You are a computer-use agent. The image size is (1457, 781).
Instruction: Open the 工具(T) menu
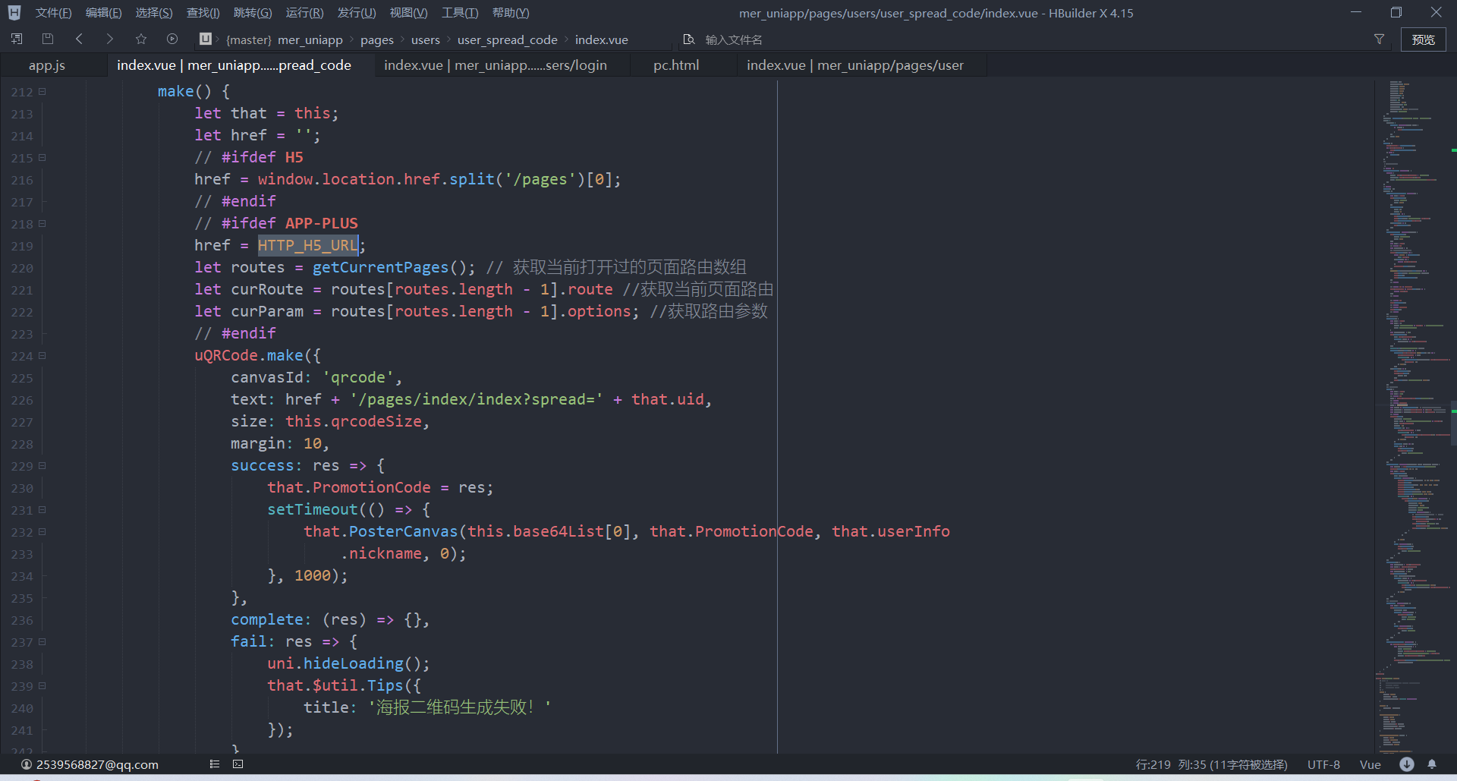click(460, 13)
